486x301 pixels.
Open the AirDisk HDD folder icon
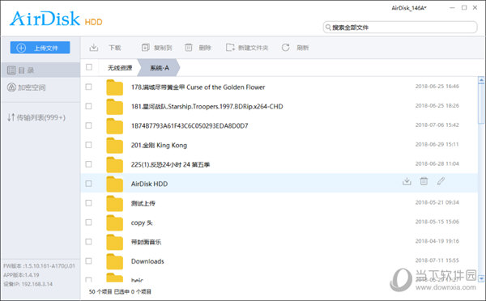(x=115, y=184)
